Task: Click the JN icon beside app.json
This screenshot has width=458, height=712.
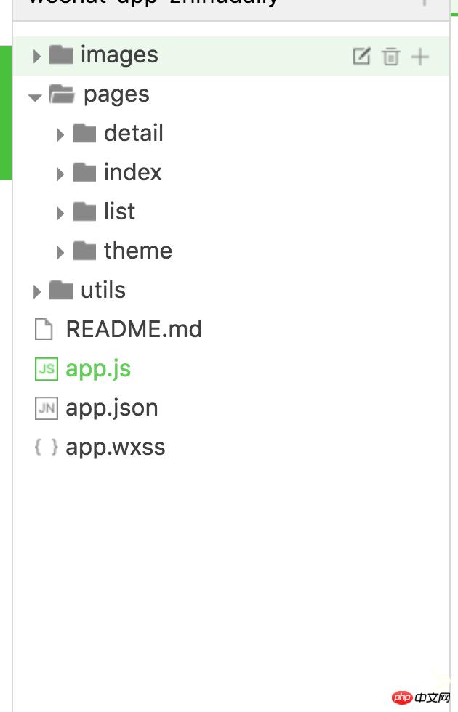Action: point(46,408)
